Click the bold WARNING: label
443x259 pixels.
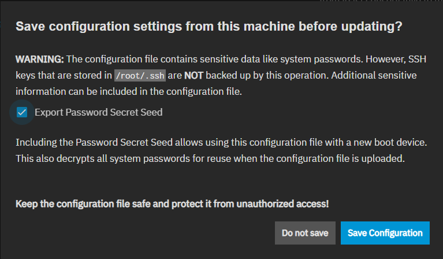pyautogui.click(x=40, y=59)
